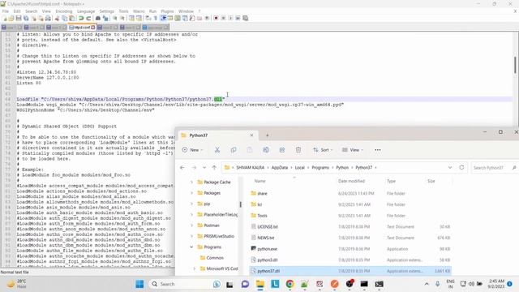Click the Cut icon in File Explorer toolbar
519x292 pixels.
(217, 150)
